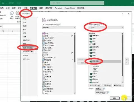This screenshot has width=134, height=102.
Task: Switch to the 开发工具 ribbon tab
Action: coord(33,8)
